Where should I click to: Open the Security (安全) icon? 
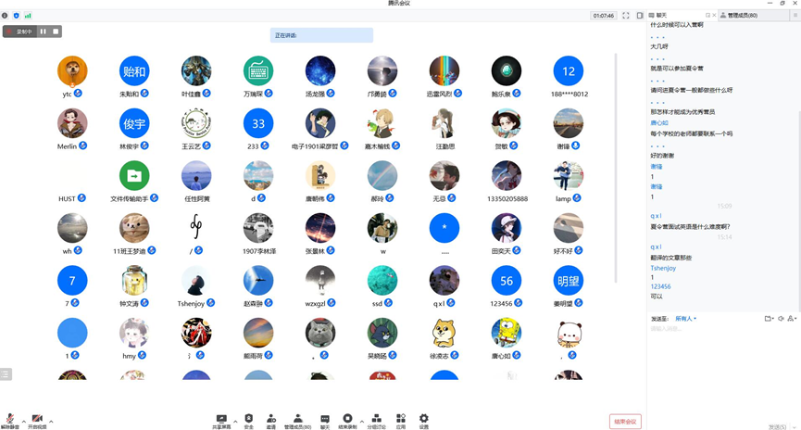click(x=248, y=420)
